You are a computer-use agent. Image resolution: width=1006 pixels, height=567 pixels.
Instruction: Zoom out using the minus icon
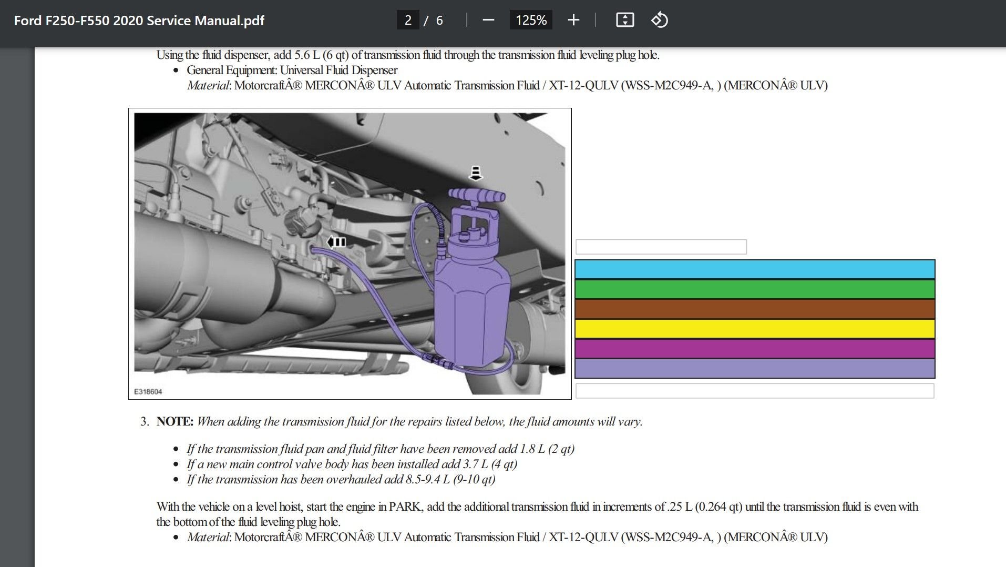pyautogui.click(x=488, y=20)
